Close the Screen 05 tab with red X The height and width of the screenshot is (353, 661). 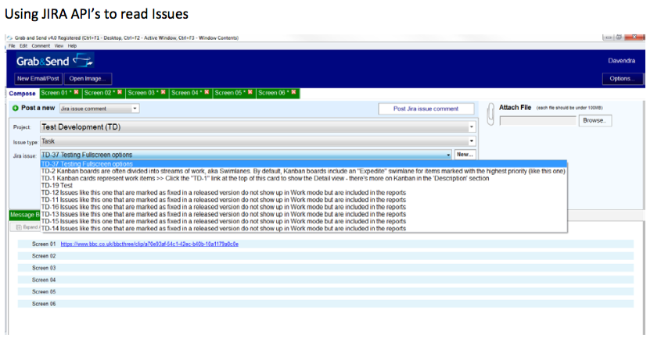click(250, 92)
